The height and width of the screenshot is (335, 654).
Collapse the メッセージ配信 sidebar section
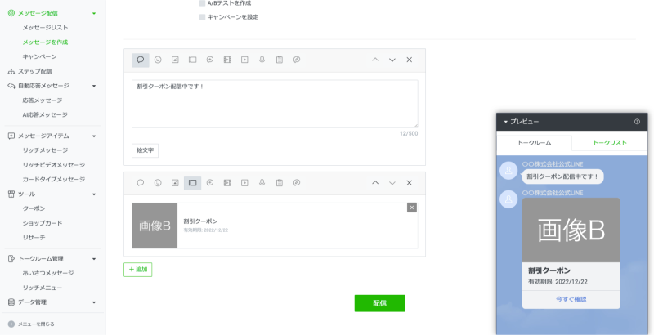(94, 14)
